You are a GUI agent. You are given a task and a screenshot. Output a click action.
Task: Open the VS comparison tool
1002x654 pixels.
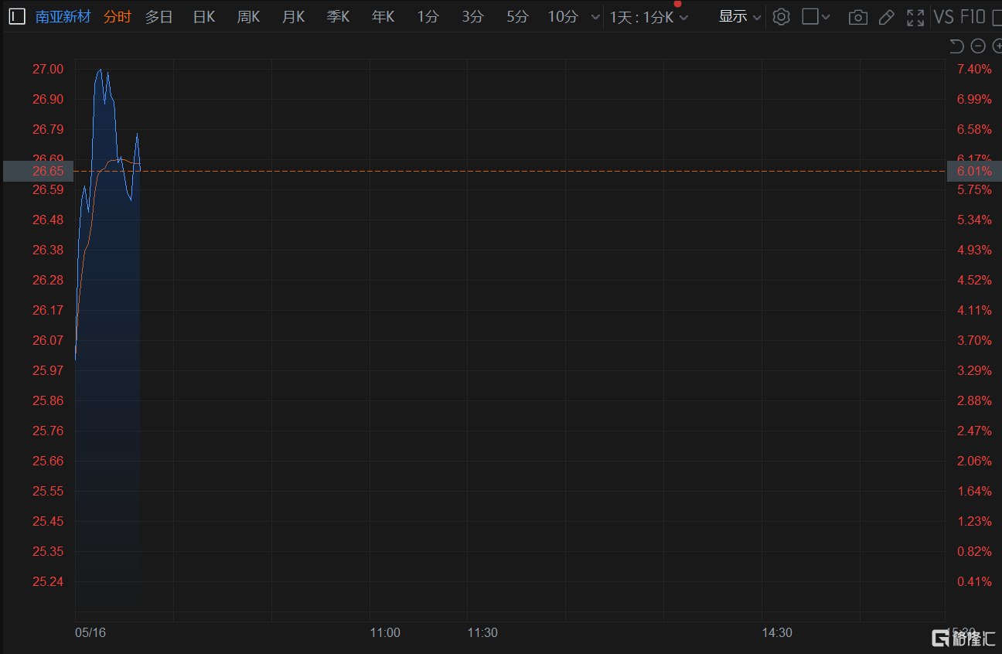[943, 16]
